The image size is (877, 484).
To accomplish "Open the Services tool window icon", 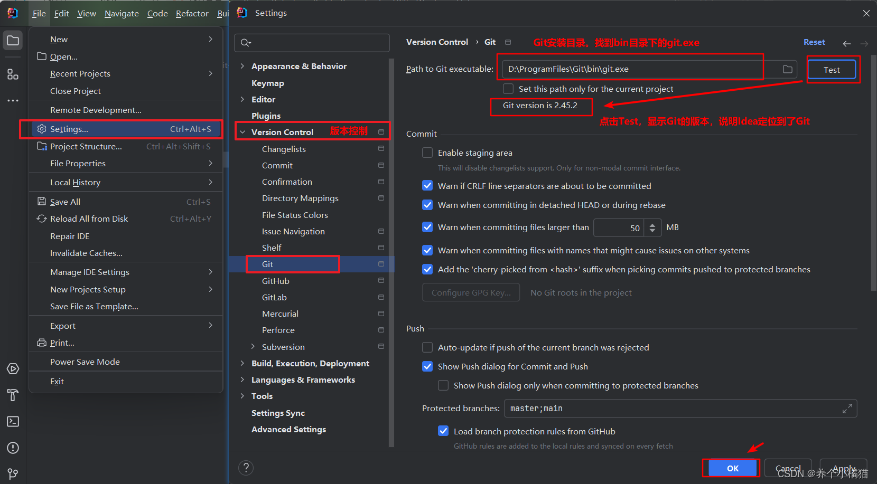I will pos(13,369).
